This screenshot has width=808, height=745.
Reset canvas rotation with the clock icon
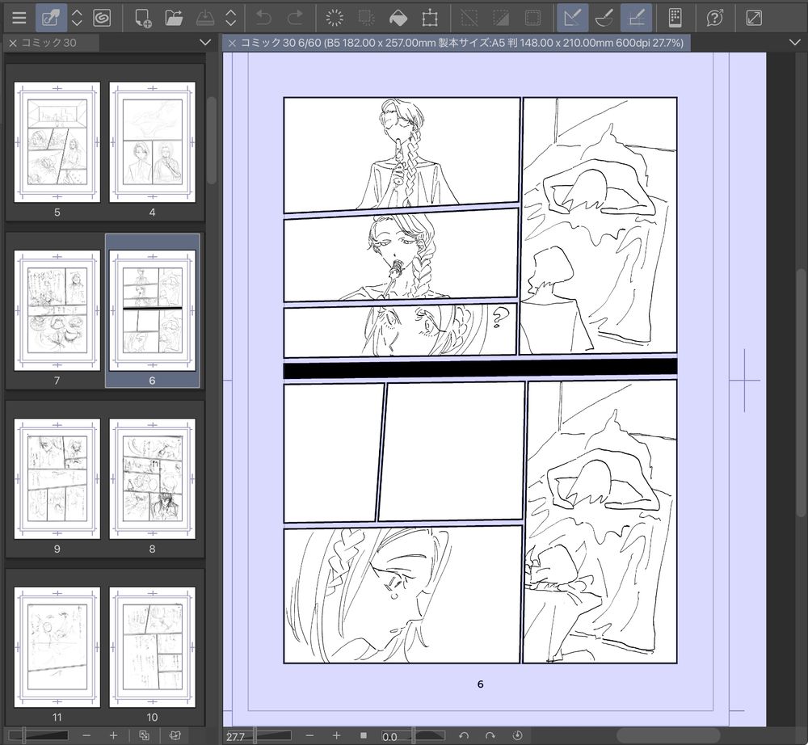tap(517, 736)
